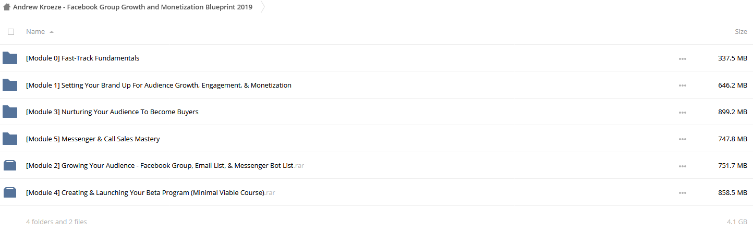
Task: Open Module 5 Messenger & Call Sales Mastery
Action: (93, 139)
